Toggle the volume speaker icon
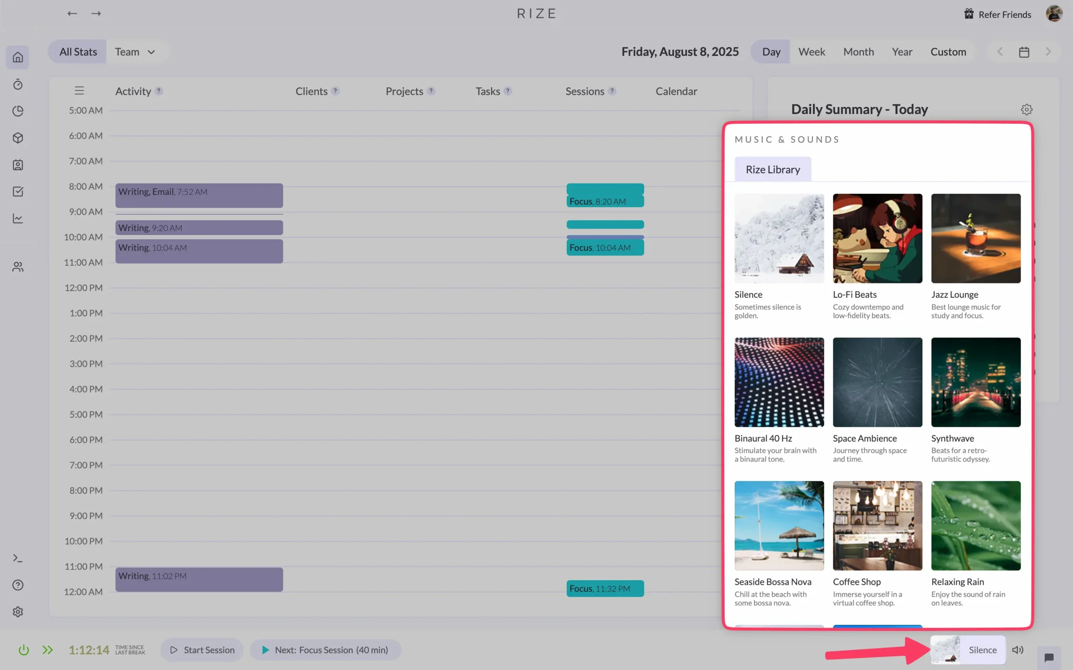 click(x=1018, y=649)
